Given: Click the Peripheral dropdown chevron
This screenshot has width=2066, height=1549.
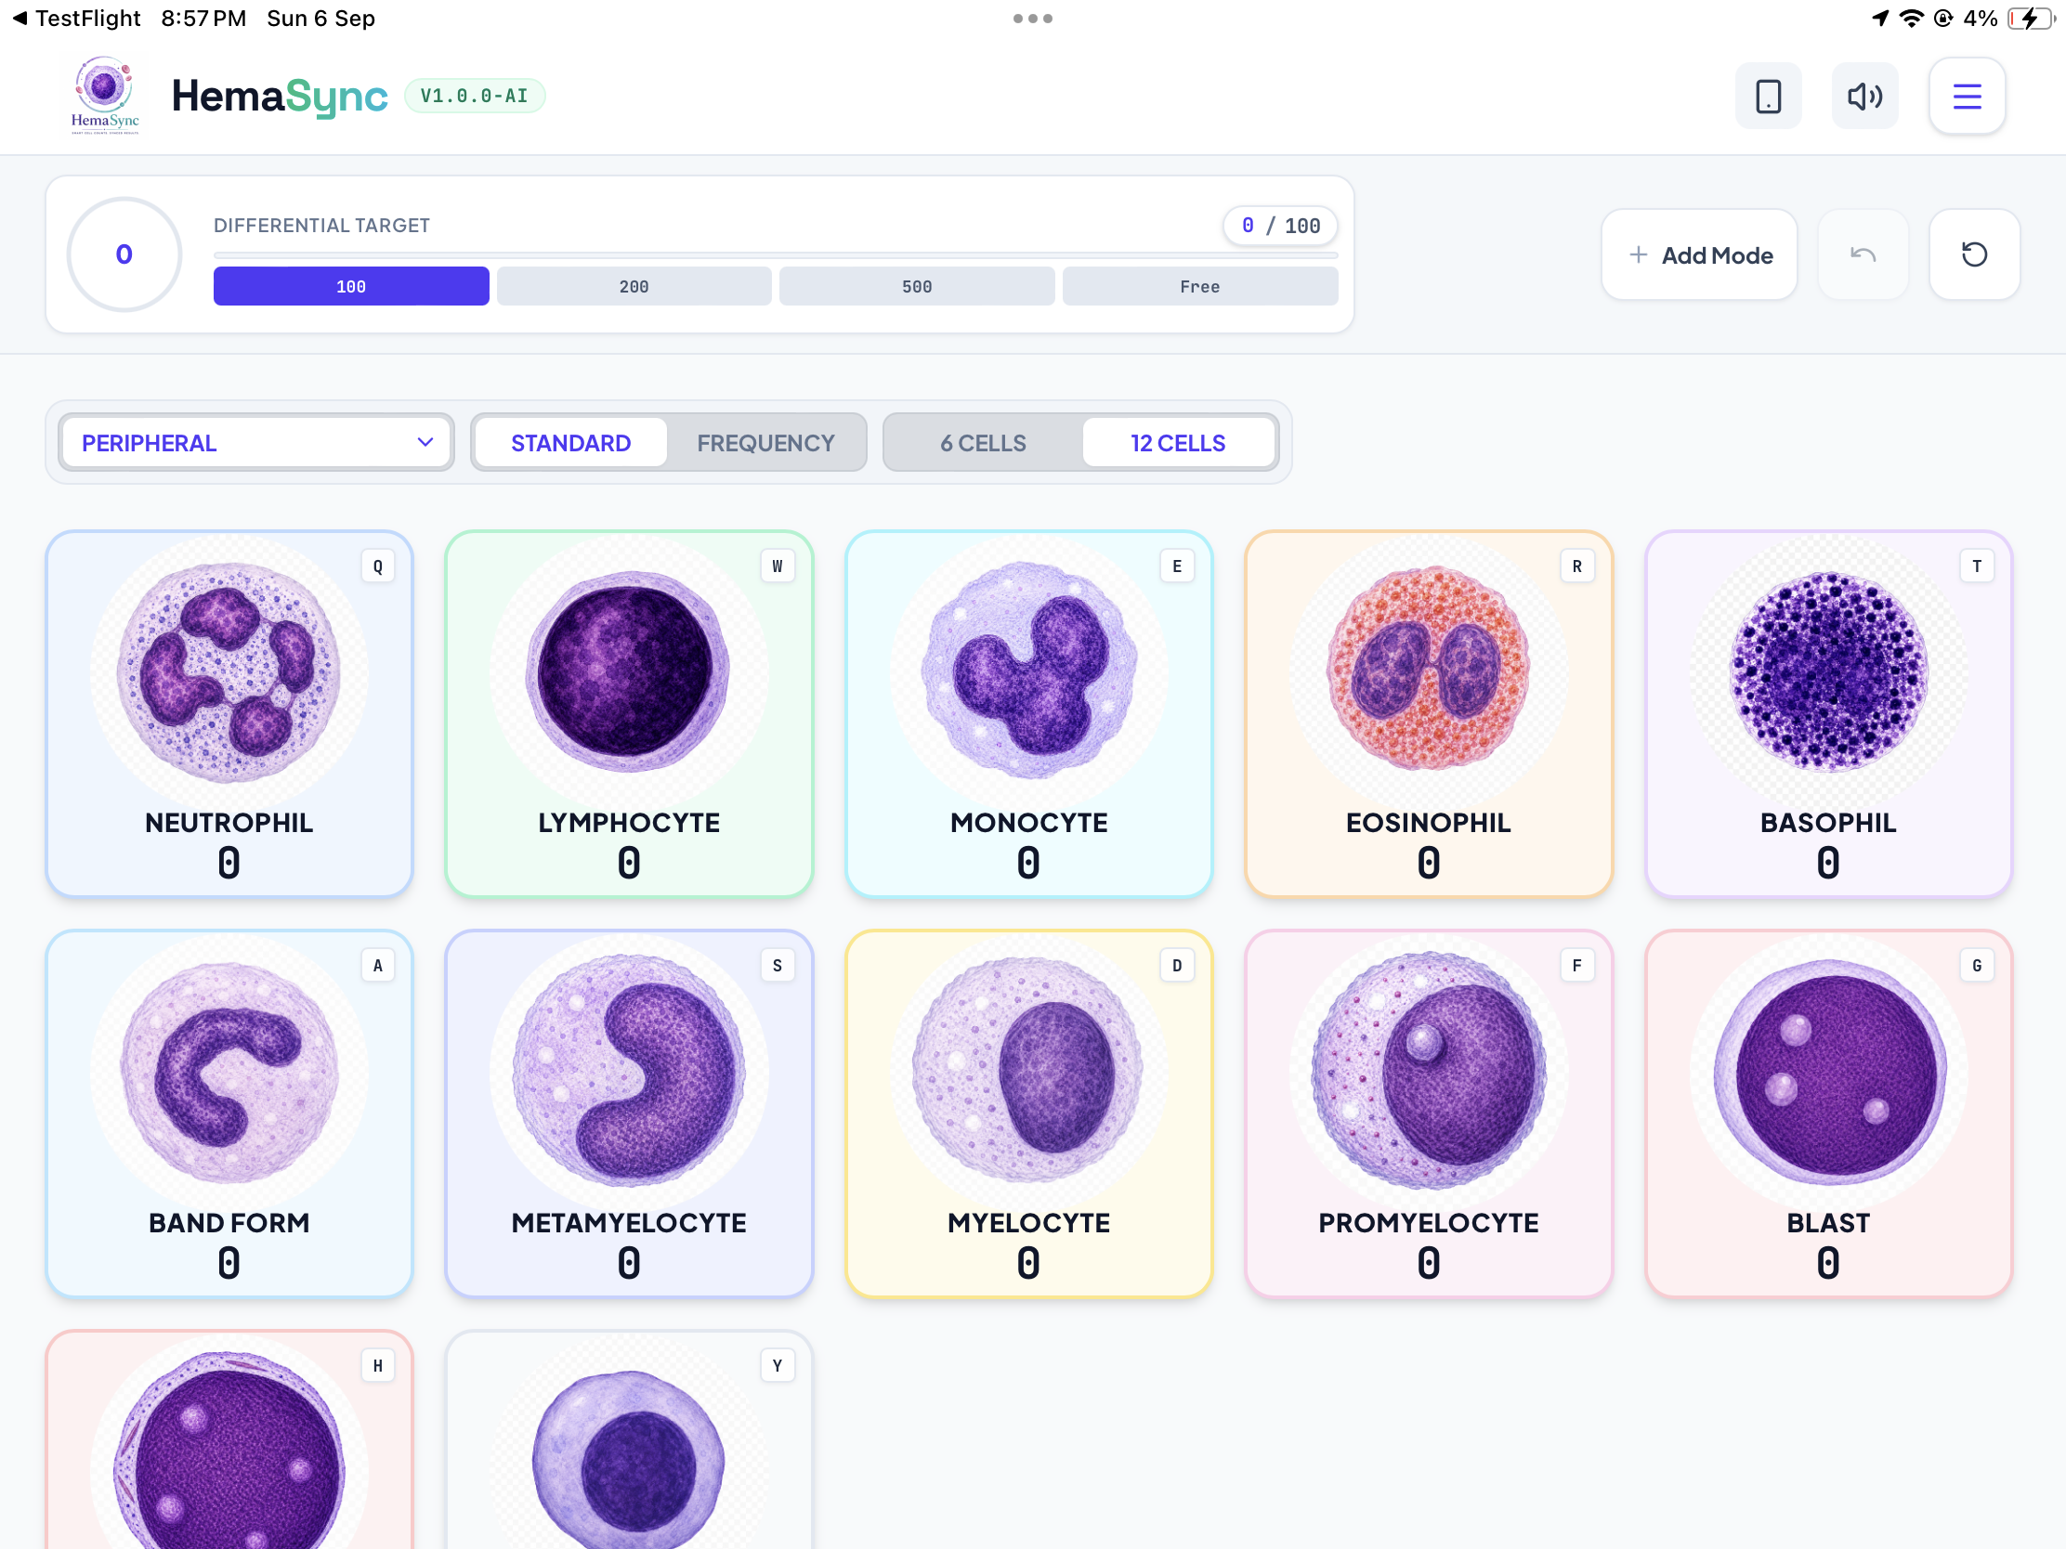Looking at the screenshot, I should coord(425,443).
